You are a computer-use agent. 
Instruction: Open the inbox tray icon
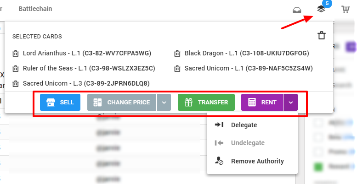pyautogui.click(x=297, y=10)
